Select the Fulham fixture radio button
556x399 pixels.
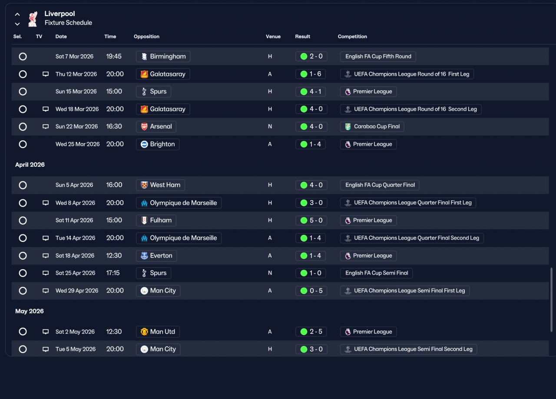click(x=23, y=221)
